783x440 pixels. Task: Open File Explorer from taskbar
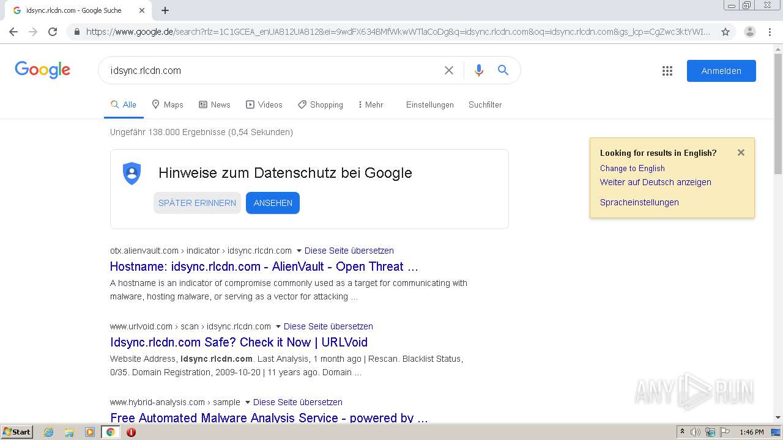(x=69, y=432)
